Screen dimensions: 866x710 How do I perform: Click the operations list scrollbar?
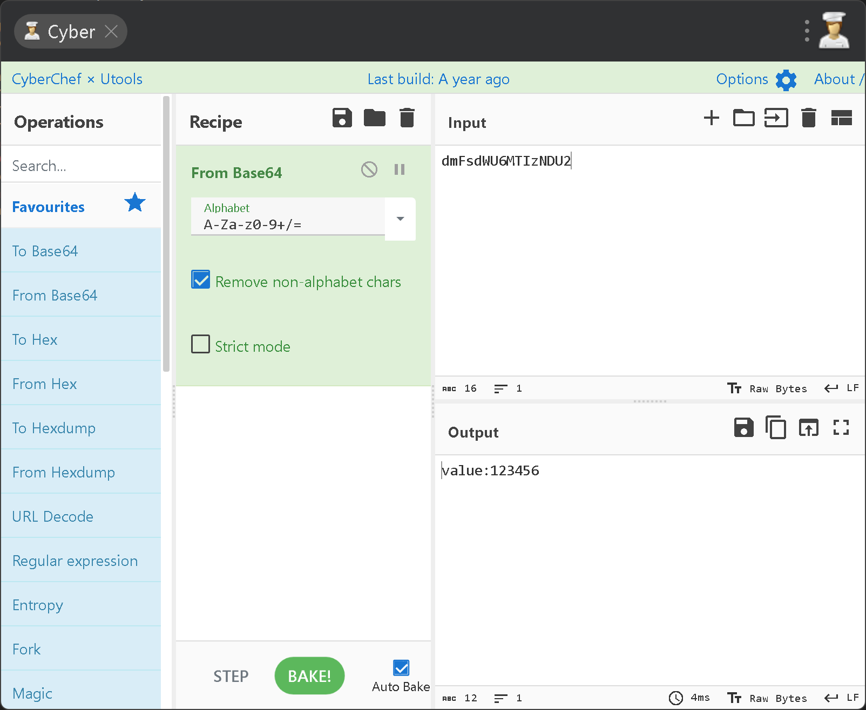coord(166,234)
